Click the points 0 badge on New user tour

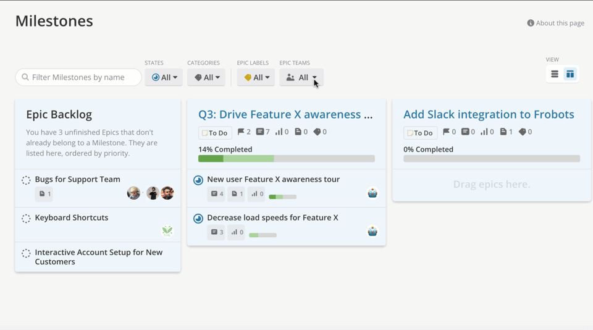pos(256,194)
